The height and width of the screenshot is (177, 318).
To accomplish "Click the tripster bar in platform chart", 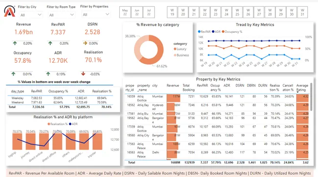I will (x=97, y=142).
